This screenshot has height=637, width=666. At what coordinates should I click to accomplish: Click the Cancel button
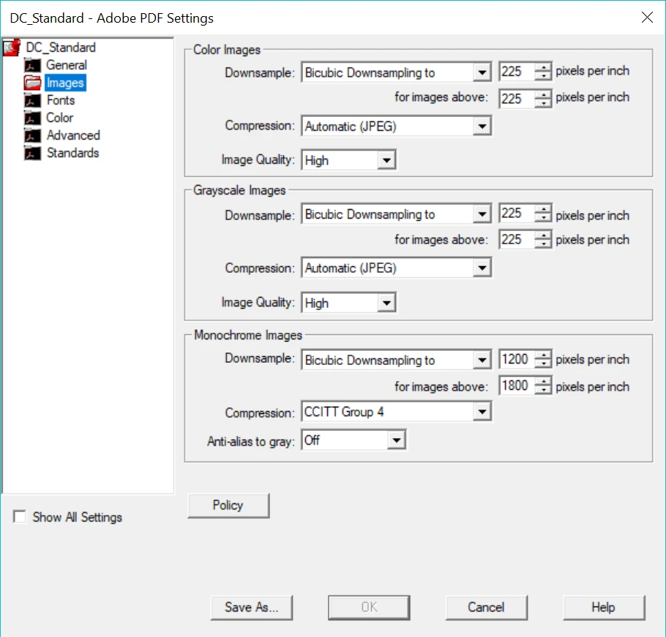pyautogui.click(x=487, y=607)
